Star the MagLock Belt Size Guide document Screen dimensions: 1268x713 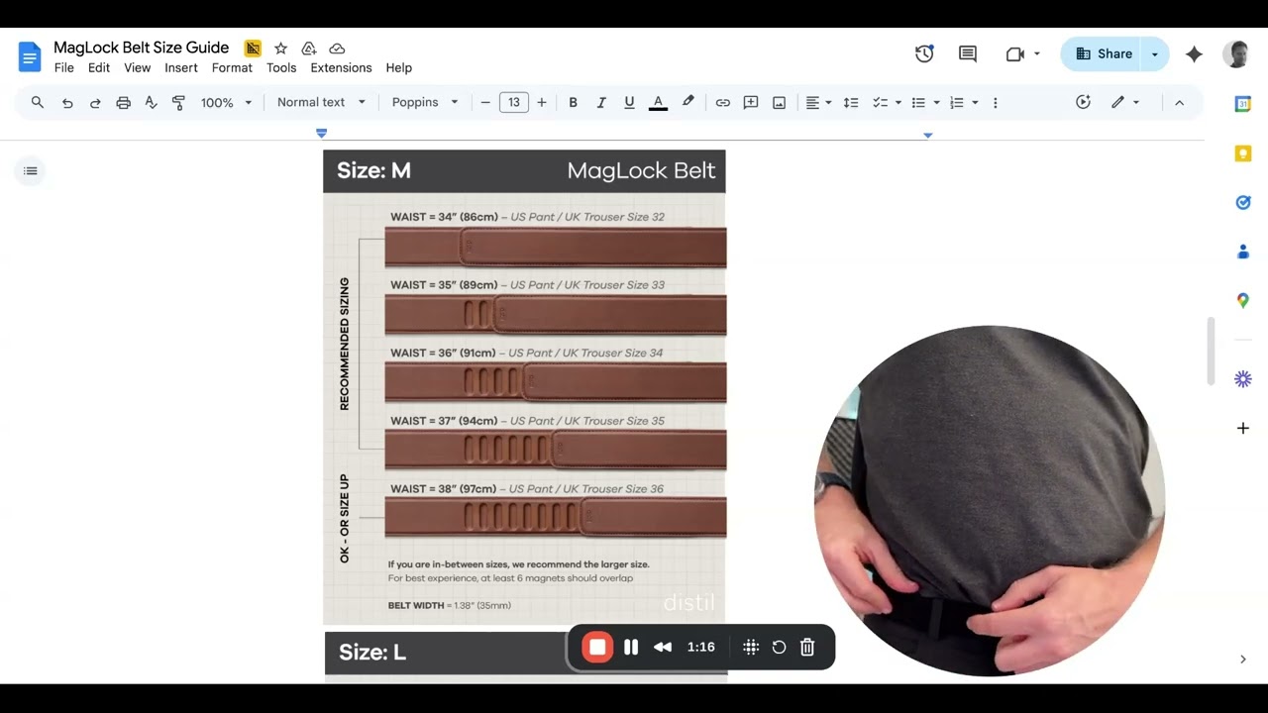(x=280, y=49)
